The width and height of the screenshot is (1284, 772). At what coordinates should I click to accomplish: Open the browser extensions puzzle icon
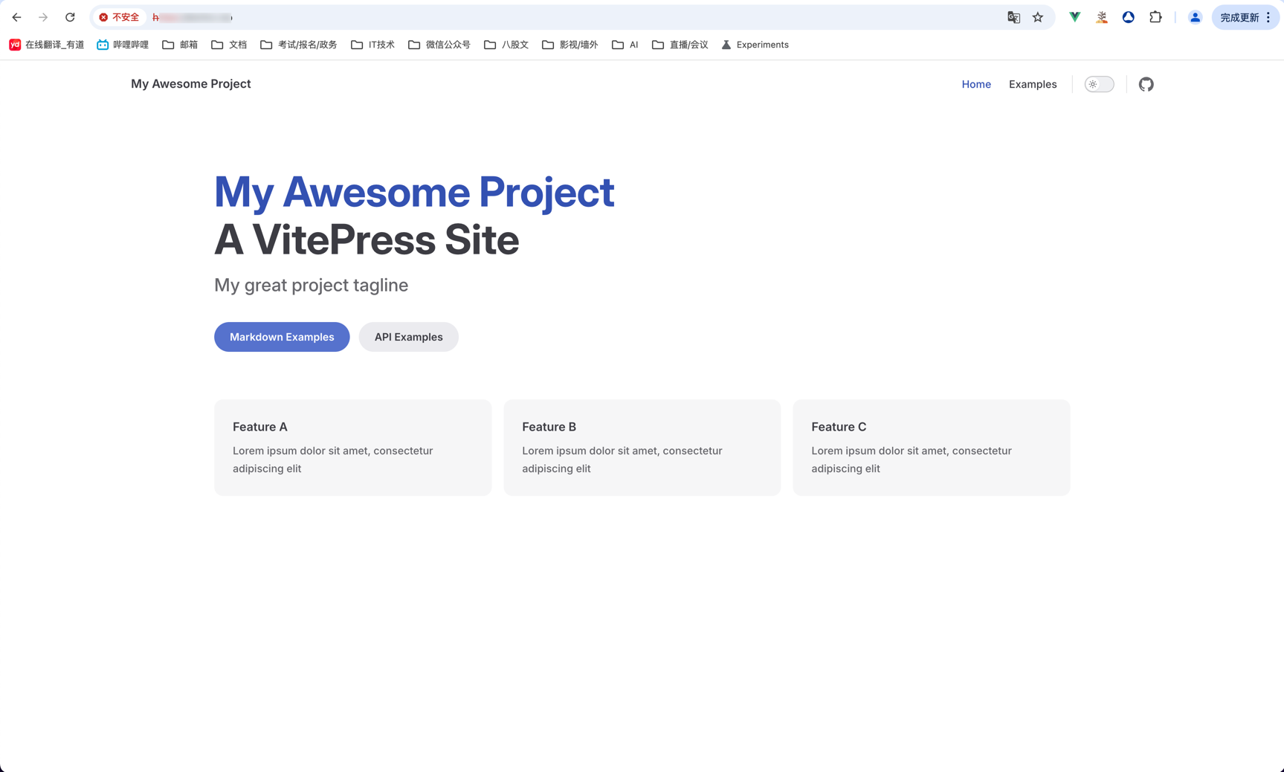pyautogui.click(x=1155, y=17)
